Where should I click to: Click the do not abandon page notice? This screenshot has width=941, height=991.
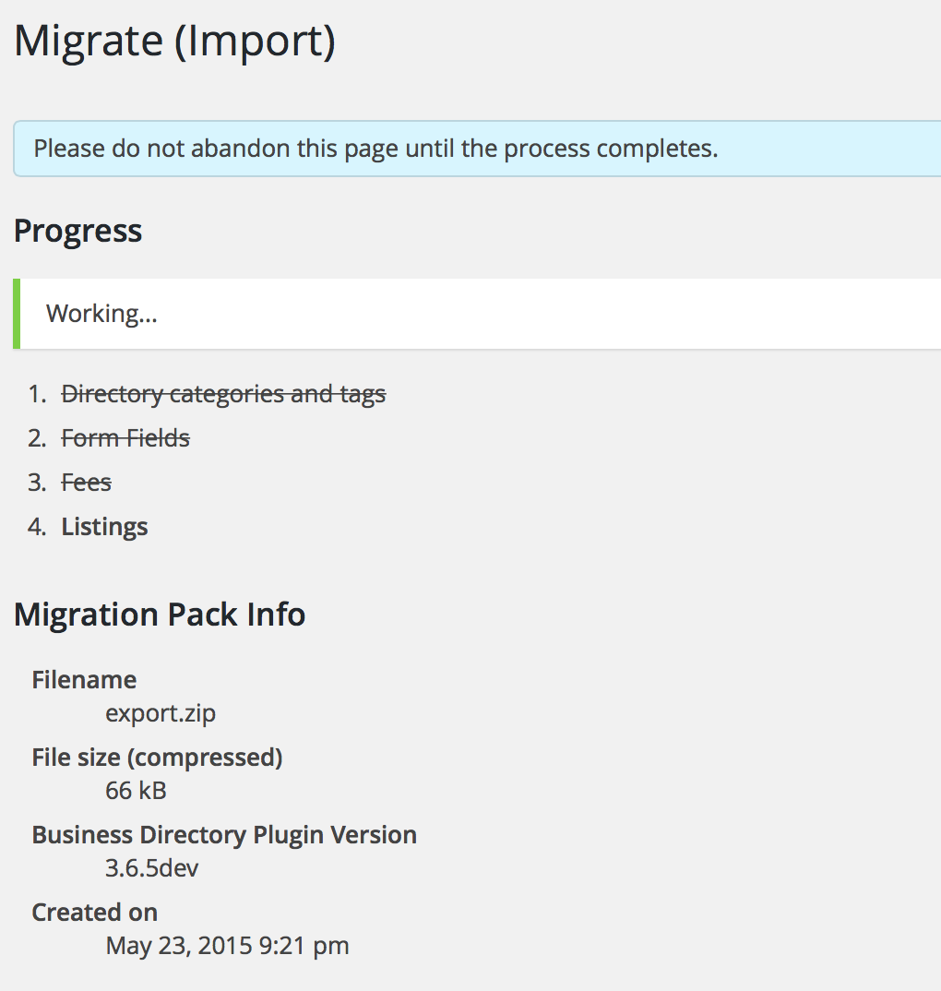point(477,149)
